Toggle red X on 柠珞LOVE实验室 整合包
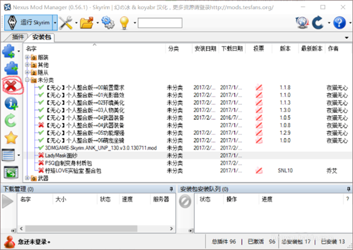 tap(41, 170)
